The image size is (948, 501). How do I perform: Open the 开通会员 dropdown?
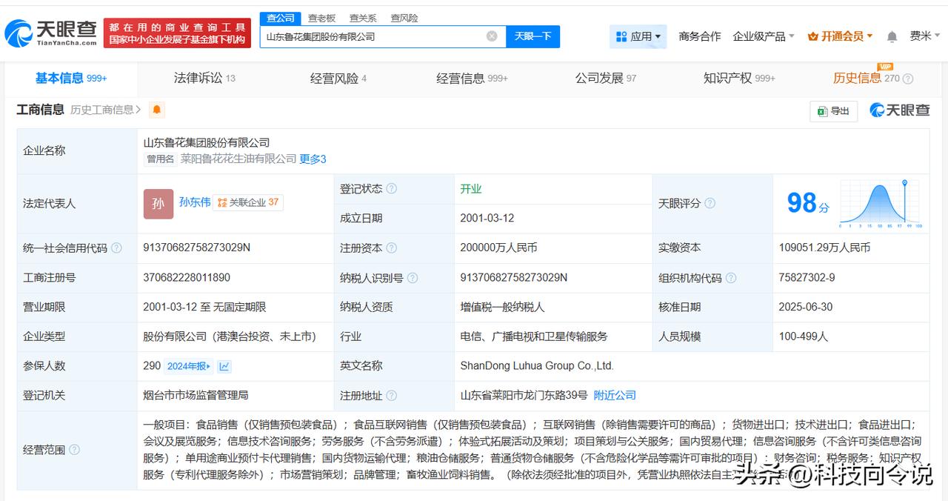pyautogui.click(x=840, y=36)
